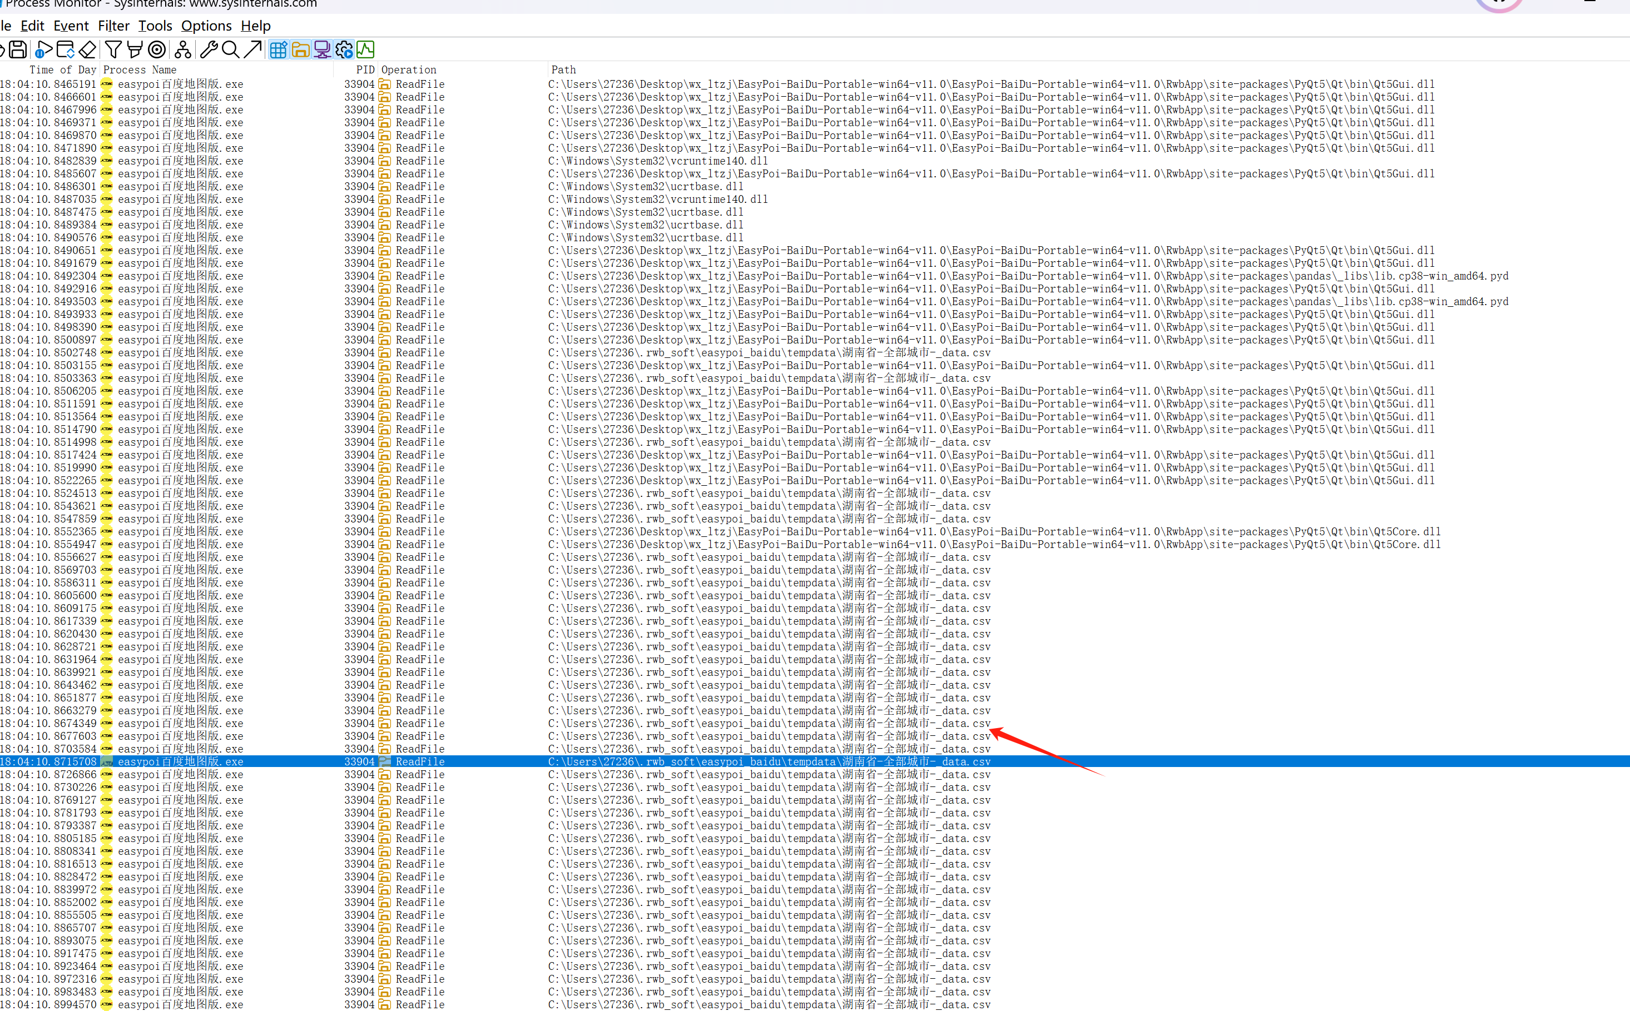Sort by Path column header
Image resolution: width=1630 pixels, height=1011 pixels.
[x=563, y=69]
